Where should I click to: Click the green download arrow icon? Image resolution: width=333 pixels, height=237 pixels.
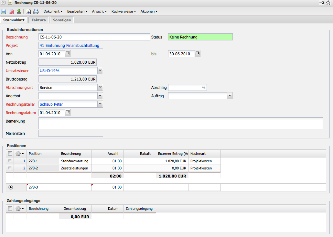pyautogui.click(x=19, y=11)
